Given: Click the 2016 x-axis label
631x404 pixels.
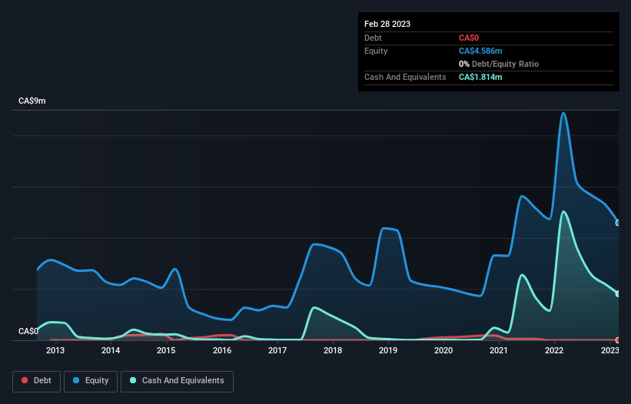Looking at the screenshot, I should [x=222, y=350].
